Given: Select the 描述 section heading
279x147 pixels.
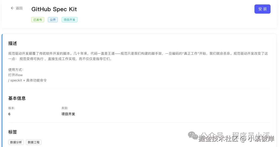Looking at the screenshot, I should [13, 43].
